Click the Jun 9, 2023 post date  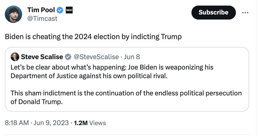pyautogui.click(x=51, y=123)
